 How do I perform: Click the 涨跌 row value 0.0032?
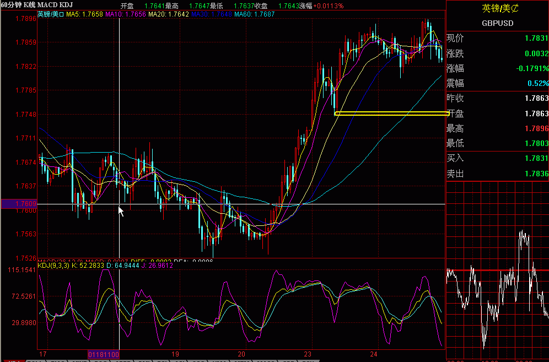[536, 53]
